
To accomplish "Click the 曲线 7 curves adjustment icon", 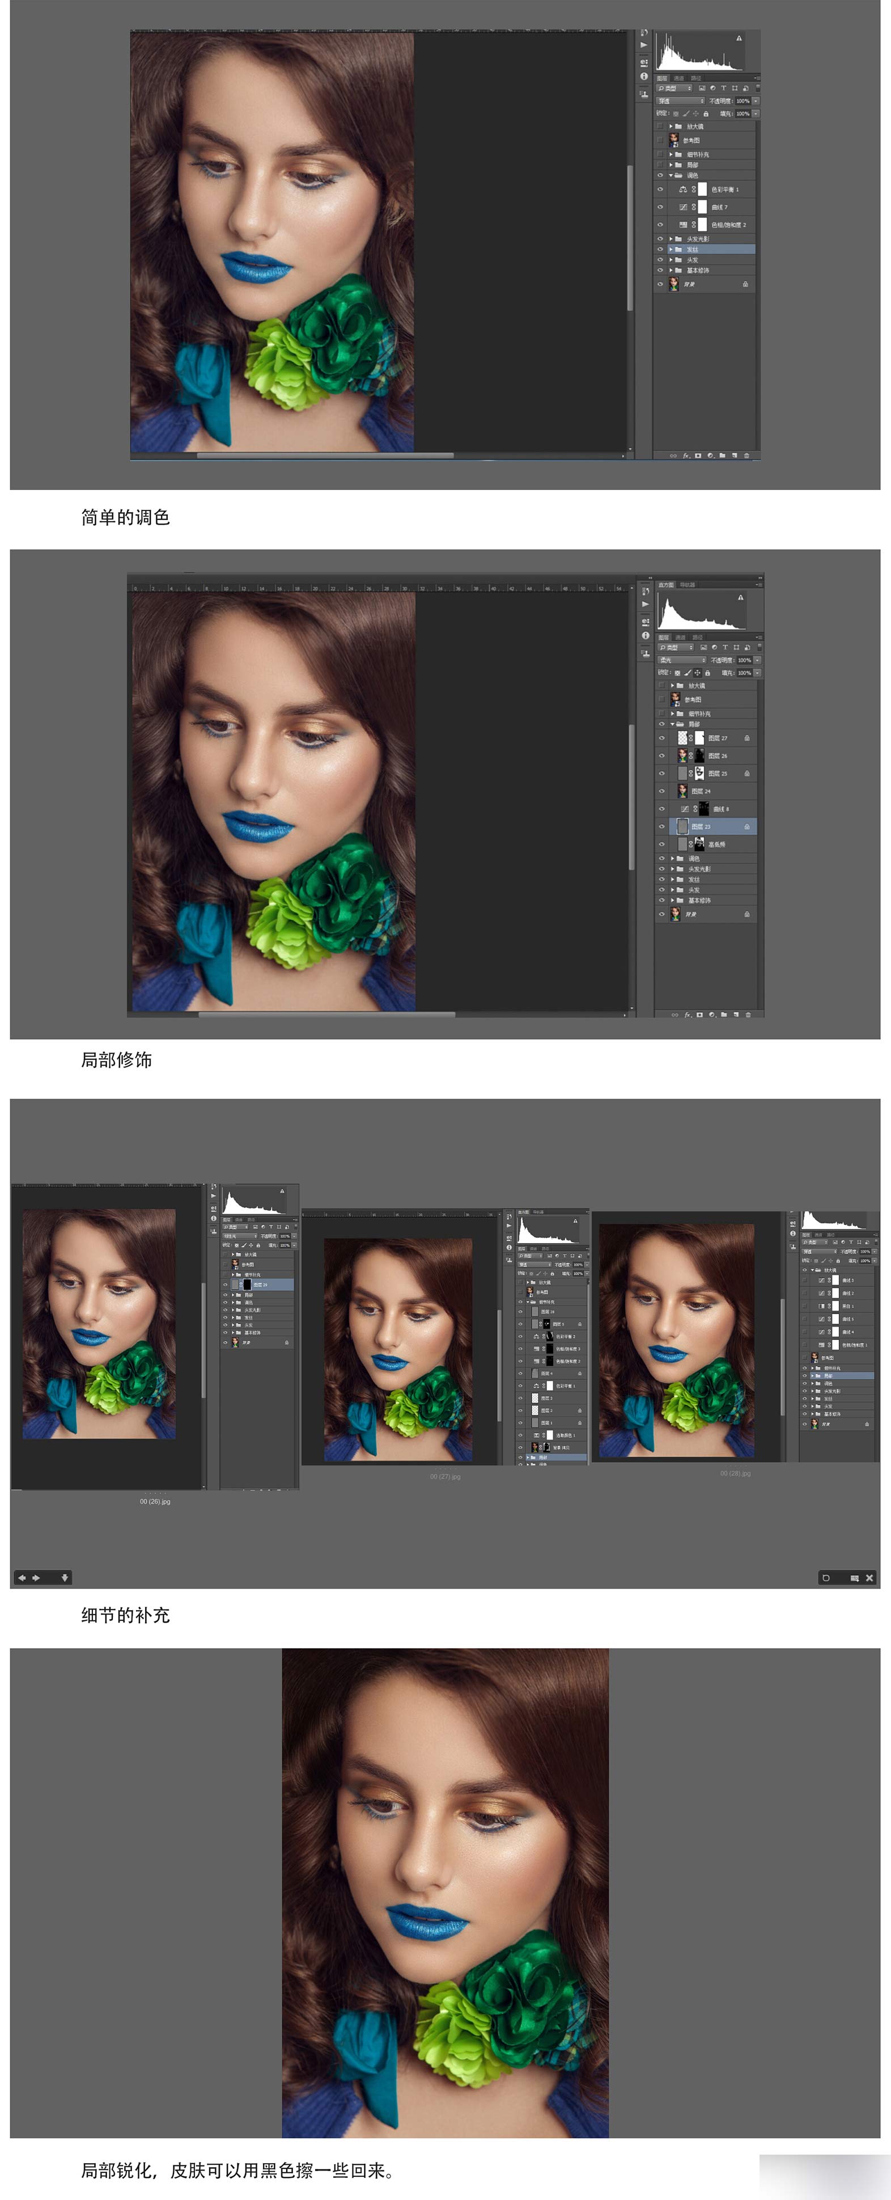I will (x=683, y=206).
